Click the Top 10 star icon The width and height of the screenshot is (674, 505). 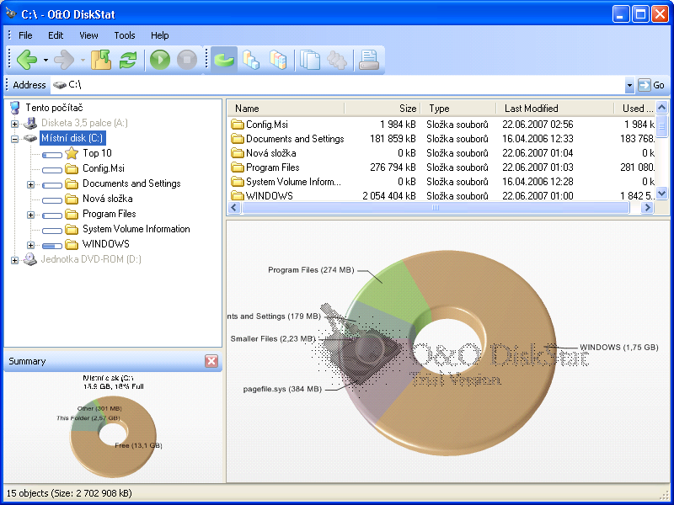[x=72, y=153]
